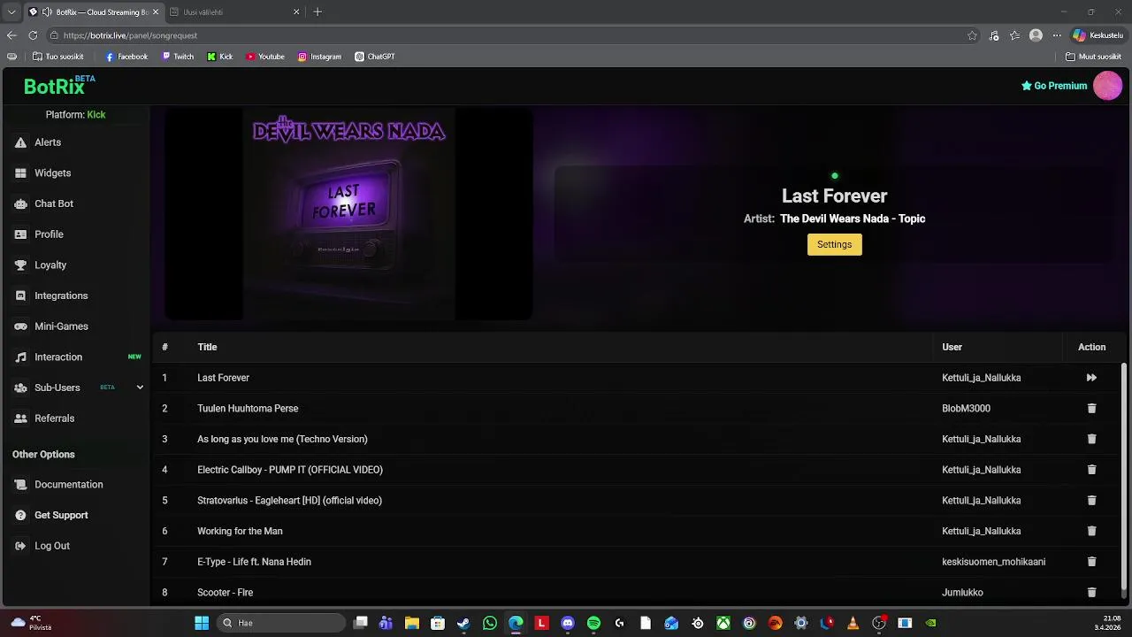
Task: Click taskbar search box Hae
Action: (x=280, y=623)
